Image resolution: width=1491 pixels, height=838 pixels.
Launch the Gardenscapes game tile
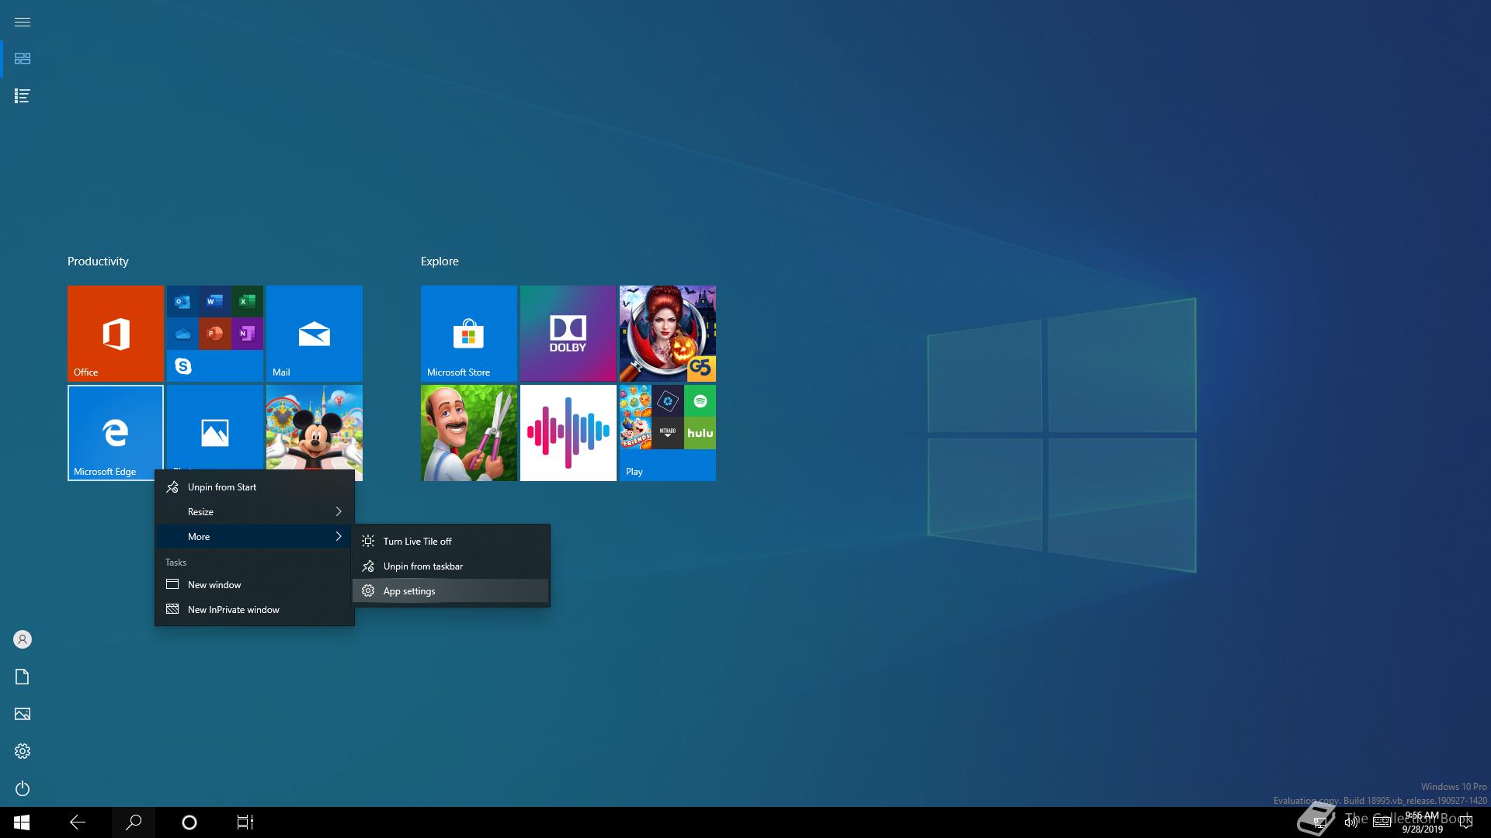coord(469,433)
